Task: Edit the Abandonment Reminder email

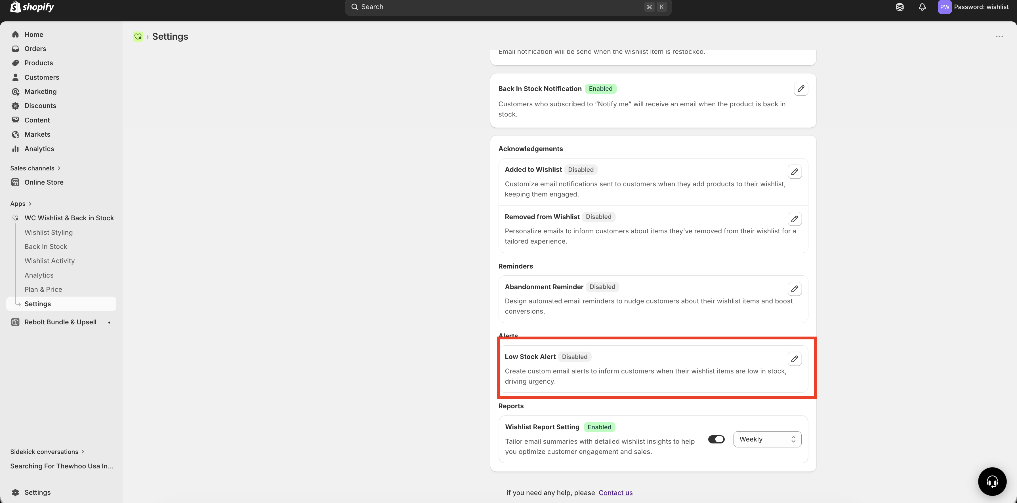Action: pos(794,289)
